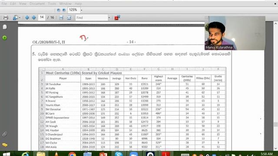Image resolution: width=278 pixels, height=156 pixels.
Task: Expand the collaborate icon dropdown arrow
Action: 20,18
